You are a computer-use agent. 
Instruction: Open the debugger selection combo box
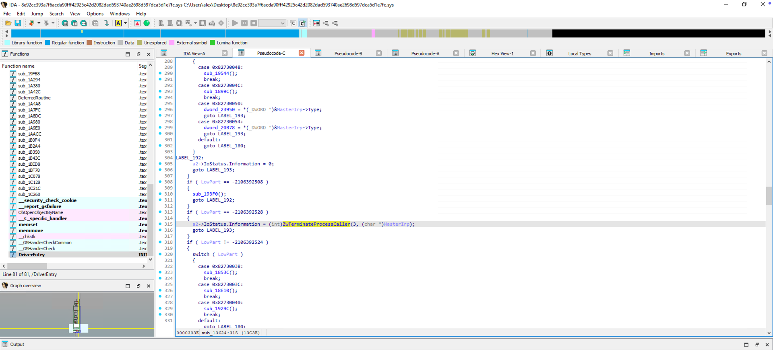pos(272,23)
